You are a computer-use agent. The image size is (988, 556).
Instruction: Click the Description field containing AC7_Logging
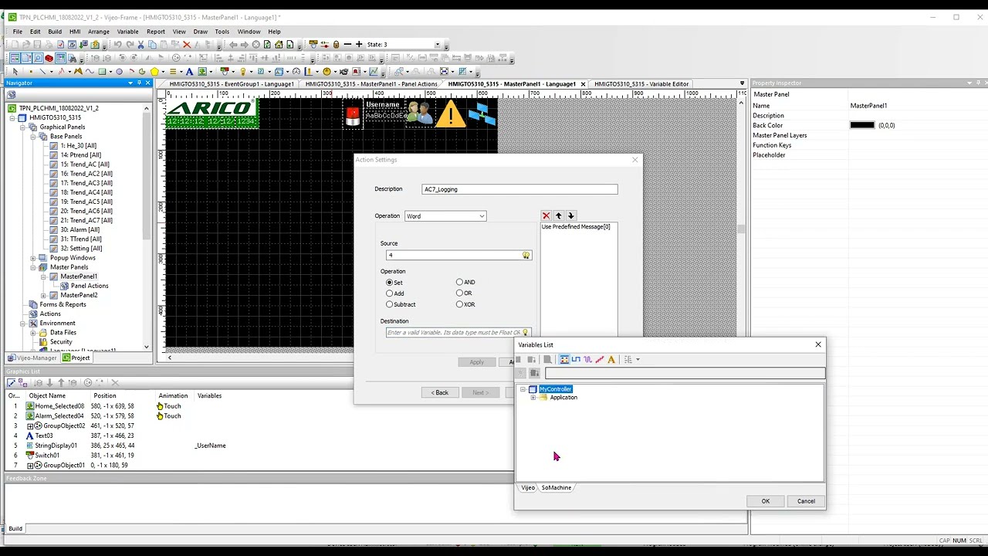tap(519, 189)
